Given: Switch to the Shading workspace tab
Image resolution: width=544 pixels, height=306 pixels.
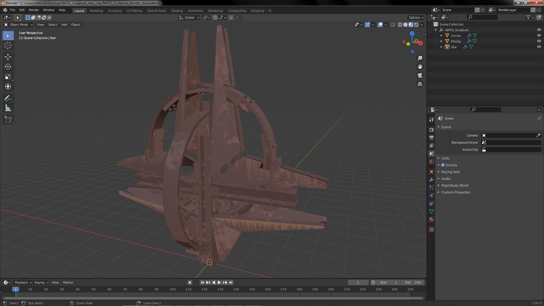Looking at the screenshot, I should 177,11.
